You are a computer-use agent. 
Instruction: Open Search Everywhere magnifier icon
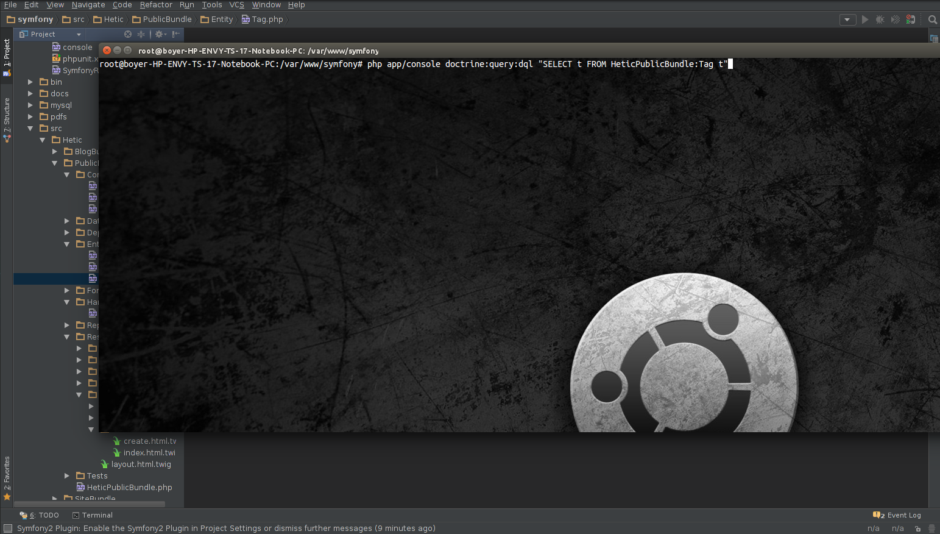coord(932,20)
